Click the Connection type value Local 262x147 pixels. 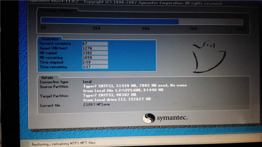(87, 82)
